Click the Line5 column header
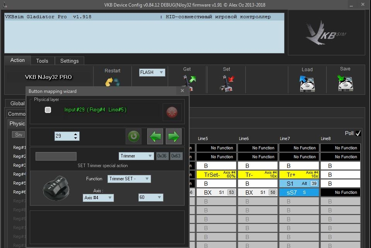The height and width of the screenshot is (248, 371). click(x=203, y=139)
